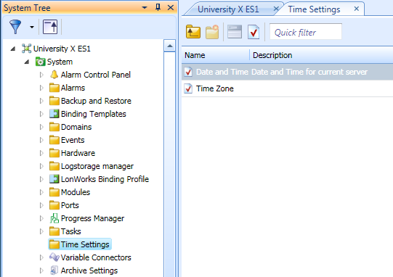393x277 pixels.
Task: Select Logstorage manager in the tree
Action: [97, 166]
